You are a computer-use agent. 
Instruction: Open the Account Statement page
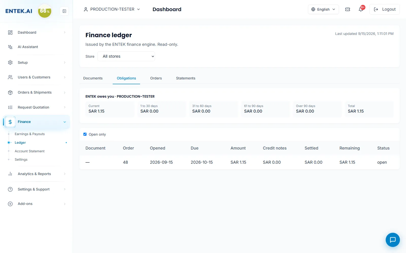pos(30,151)
